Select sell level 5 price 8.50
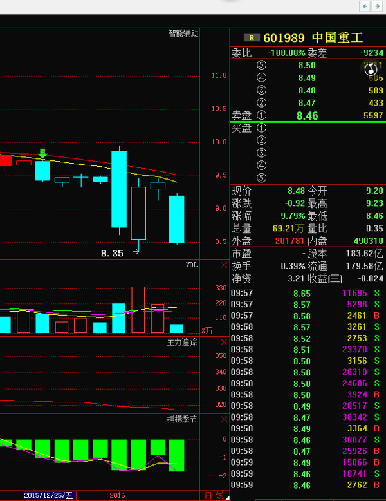The height and width of the screenshot is (501, 386). click(307, 66)
